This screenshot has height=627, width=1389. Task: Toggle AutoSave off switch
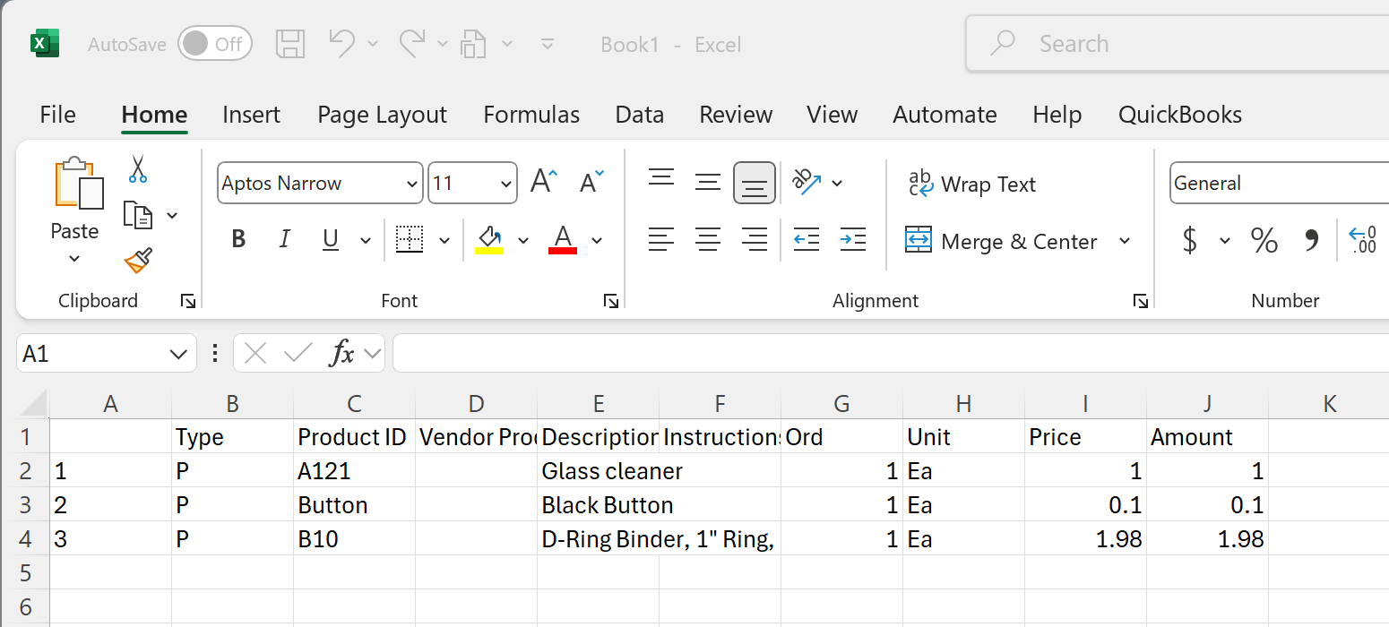pos(215,43)
